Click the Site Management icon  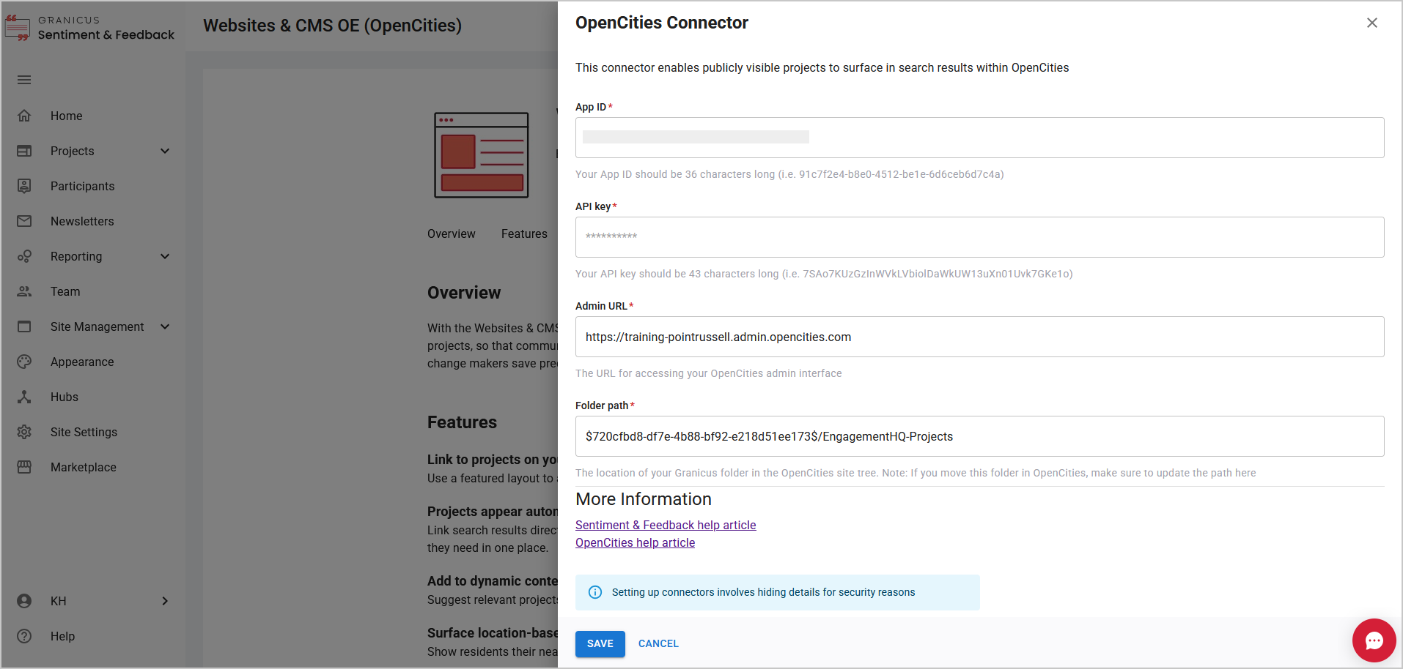tap(24, 326)
